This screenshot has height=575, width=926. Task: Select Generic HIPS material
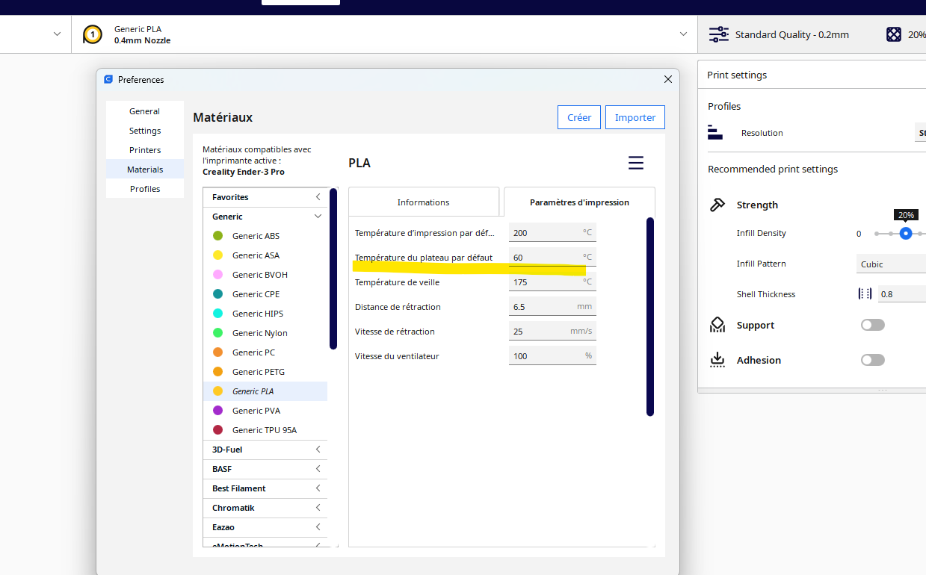pos(265,314)
